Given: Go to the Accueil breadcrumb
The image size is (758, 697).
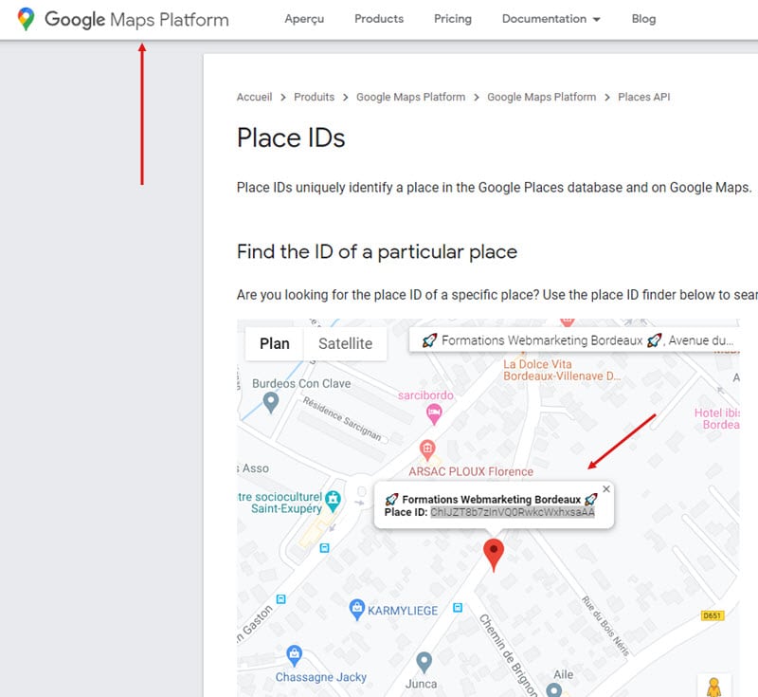Looking at the screenshot, I should click(x=254, y=97).
